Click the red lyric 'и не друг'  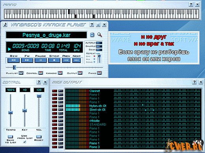[x=154, y=37]
